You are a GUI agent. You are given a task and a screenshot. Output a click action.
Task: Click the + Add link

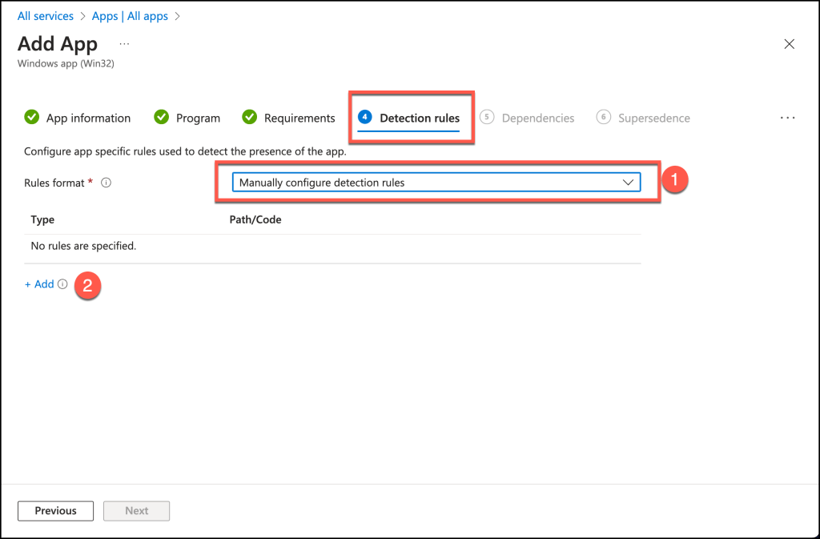tap(39, 284)
